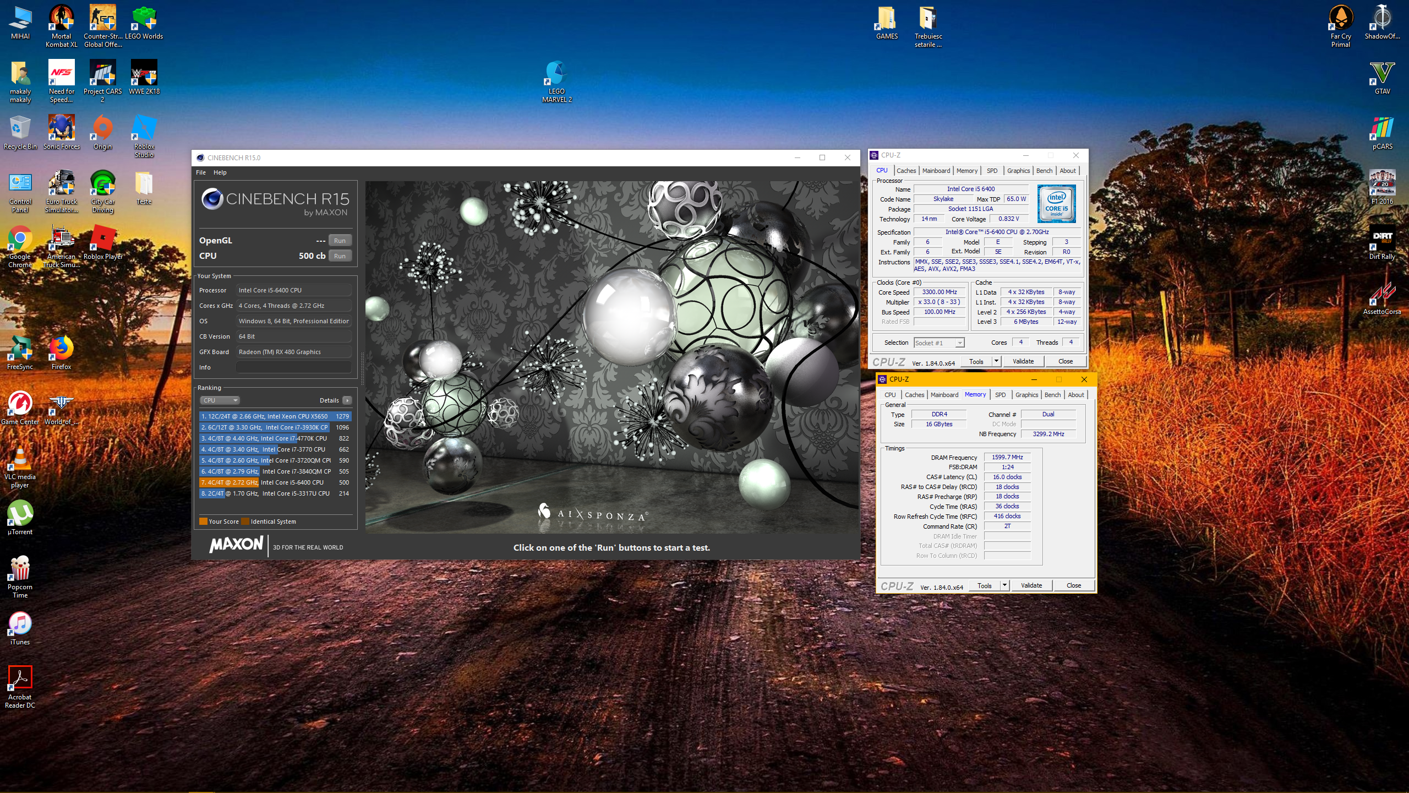Launch Popcorn Time shortcut
Viewport: 1409px width, 793px height.
20,577
